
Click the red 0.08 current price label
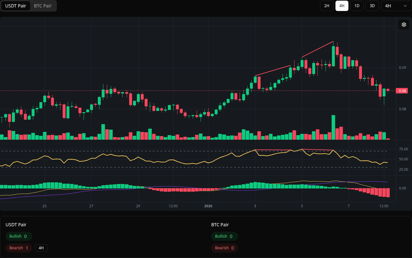[402, 91]
